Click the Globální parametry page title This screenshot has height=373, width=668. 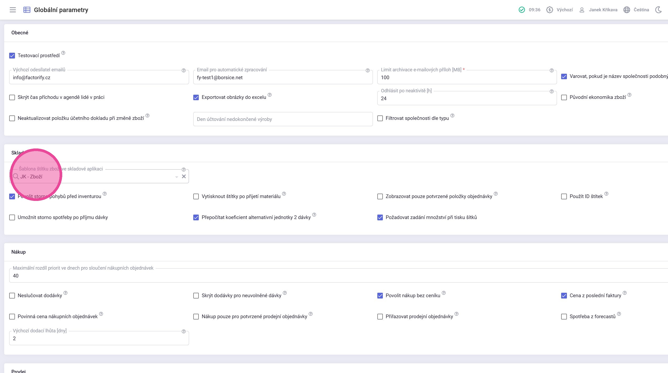coord(61,10)
